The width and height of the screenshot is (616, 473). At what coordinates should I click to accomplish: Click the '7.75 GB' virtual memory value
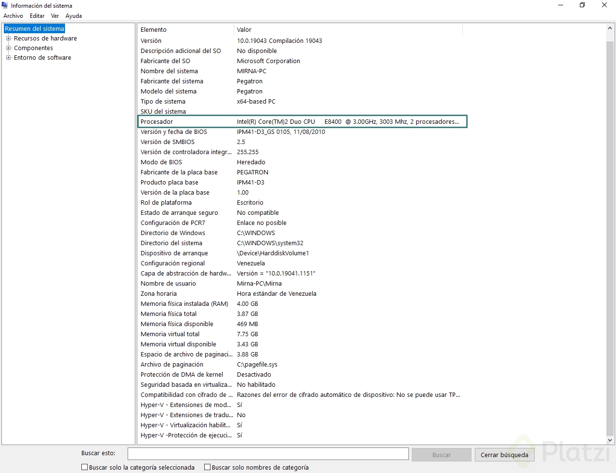(248, 334)
